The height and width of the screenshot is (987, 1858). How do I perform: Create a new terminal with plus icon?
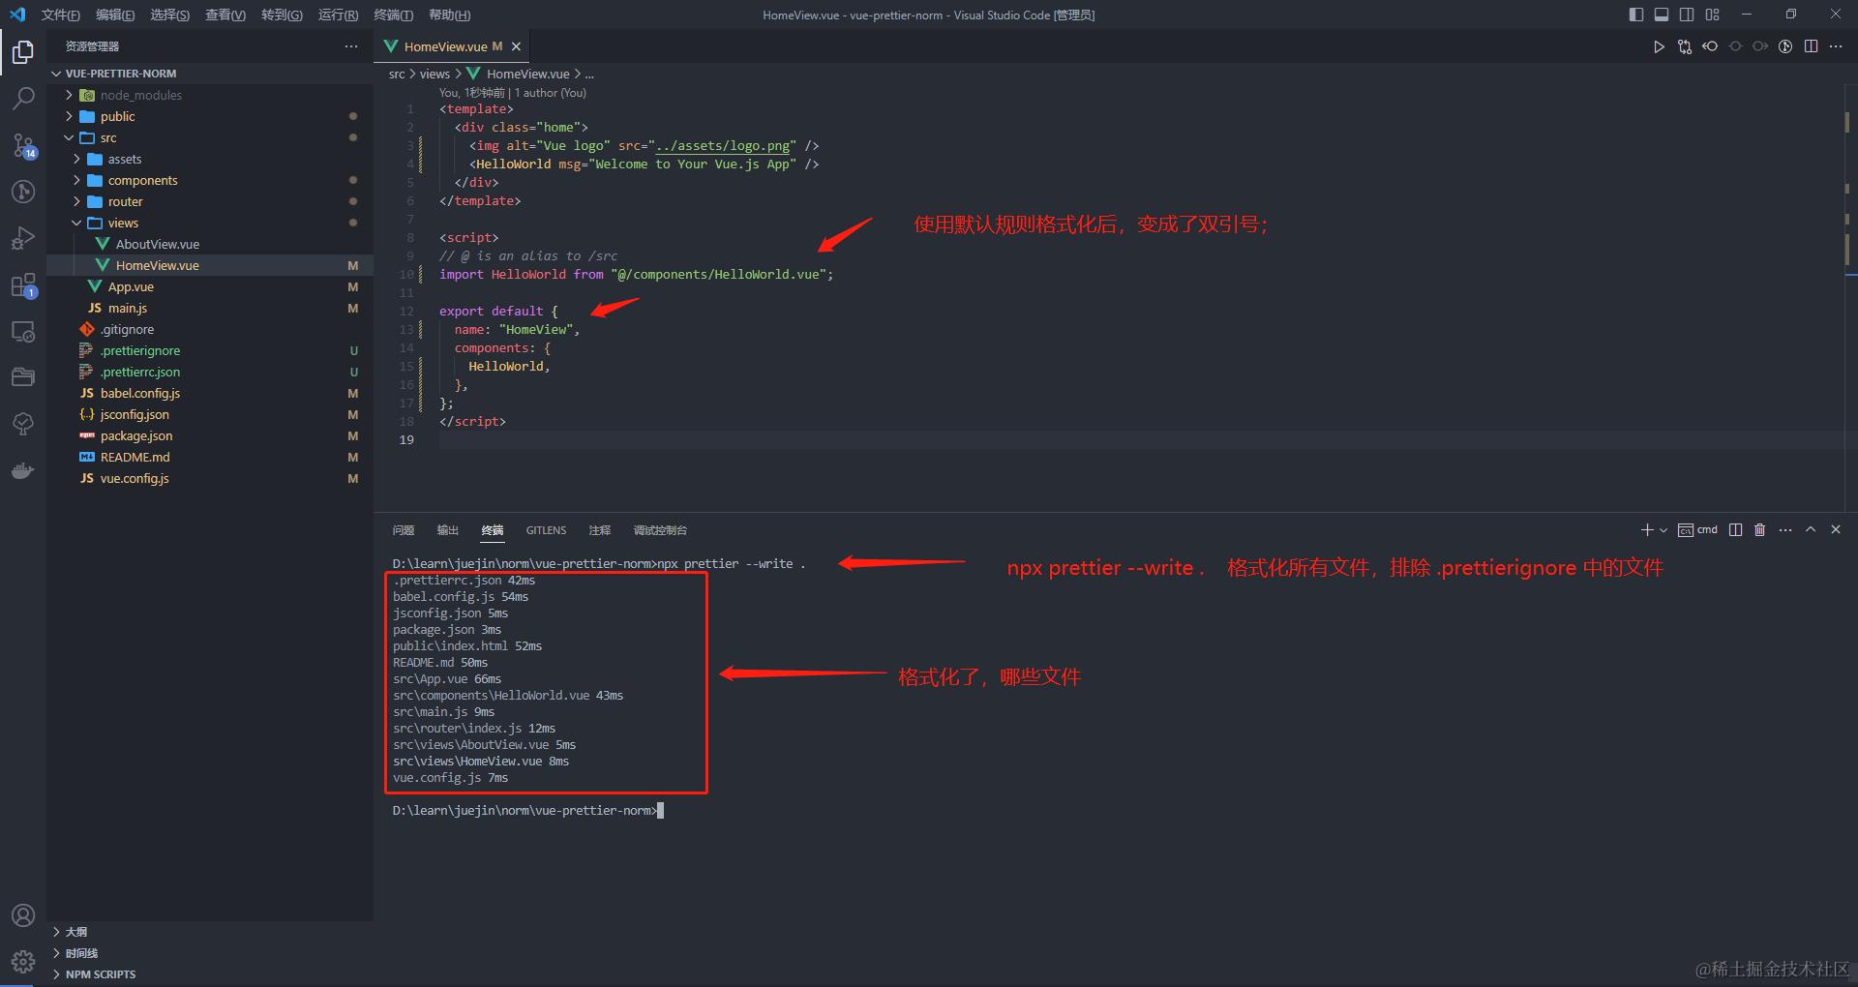[1647, 530]
